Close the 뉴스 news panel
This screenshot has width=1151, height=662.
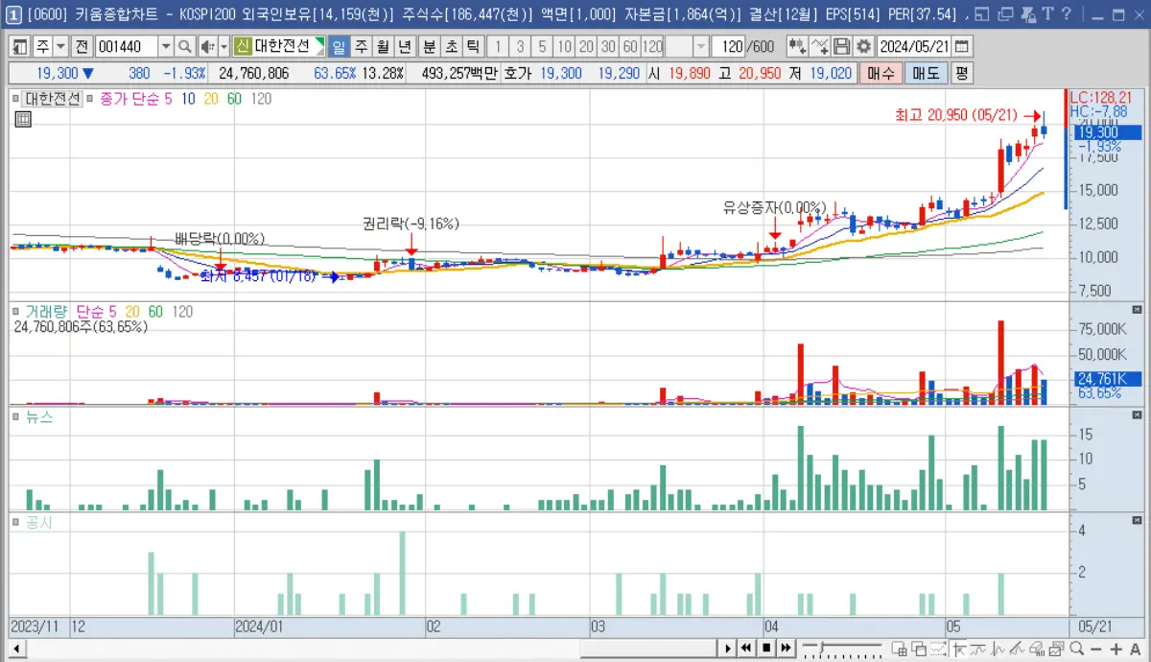[1138, 415]
